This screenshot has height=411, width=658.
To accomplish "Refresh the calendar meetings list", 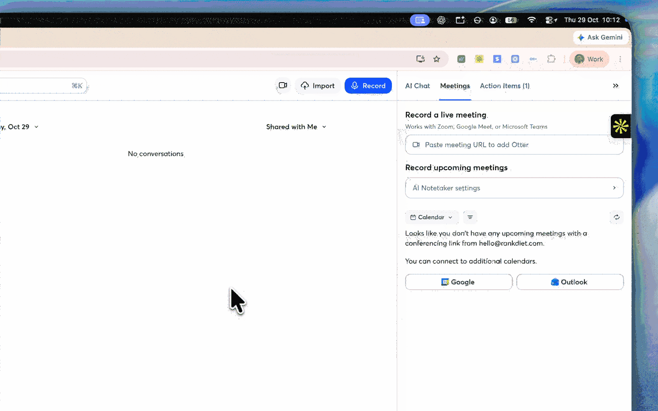I will point(616,217).
